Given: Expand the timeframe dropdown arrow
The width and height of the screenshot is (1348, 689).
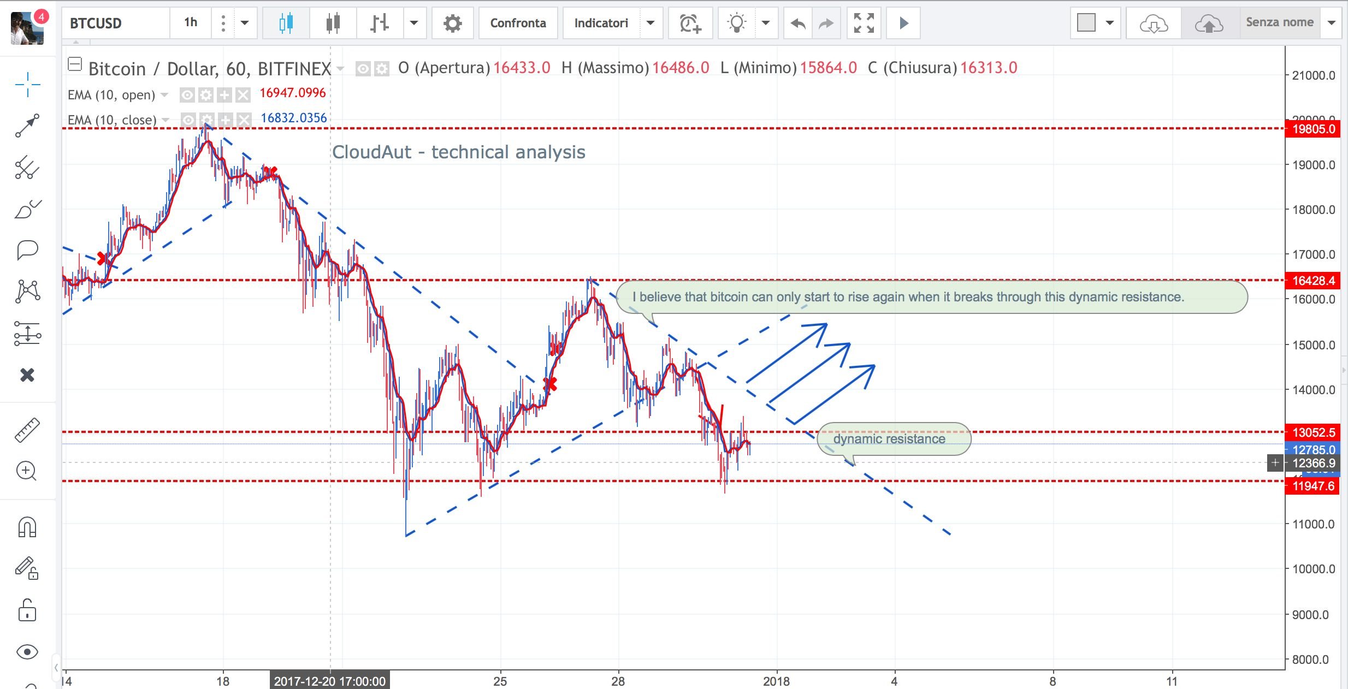Looking at the screenshot, I should (x=245, y=23).
